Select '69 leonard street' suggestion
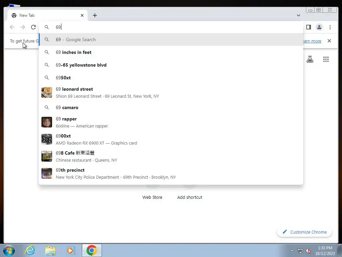The width and height of the screenshot is (342, 257). pyautogui.click(x=171, y=92)
